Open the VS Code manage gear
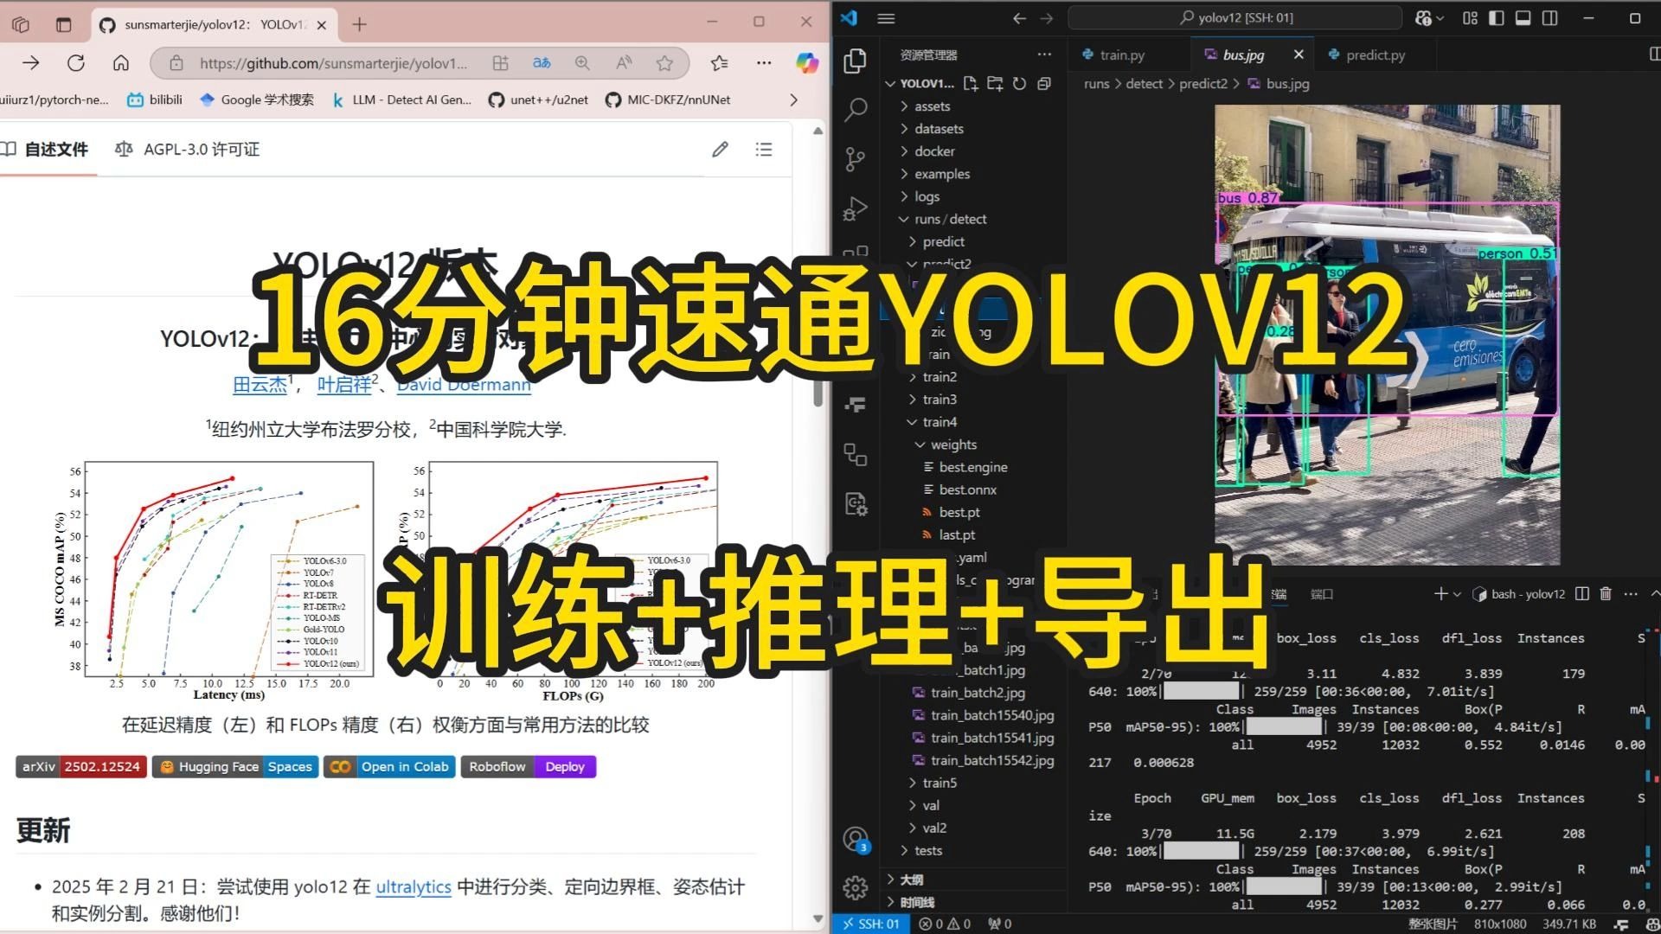This screenshot has height=934, width=1661. 855,887
